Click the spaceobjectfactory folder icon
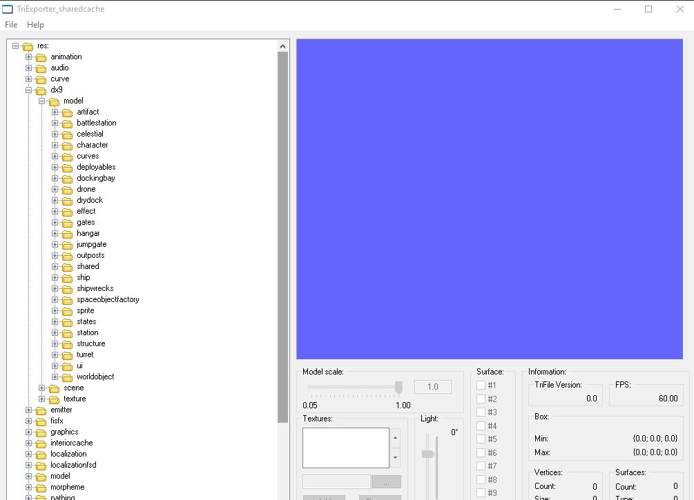The image size is (694, 500). click(x=67, y=300)
